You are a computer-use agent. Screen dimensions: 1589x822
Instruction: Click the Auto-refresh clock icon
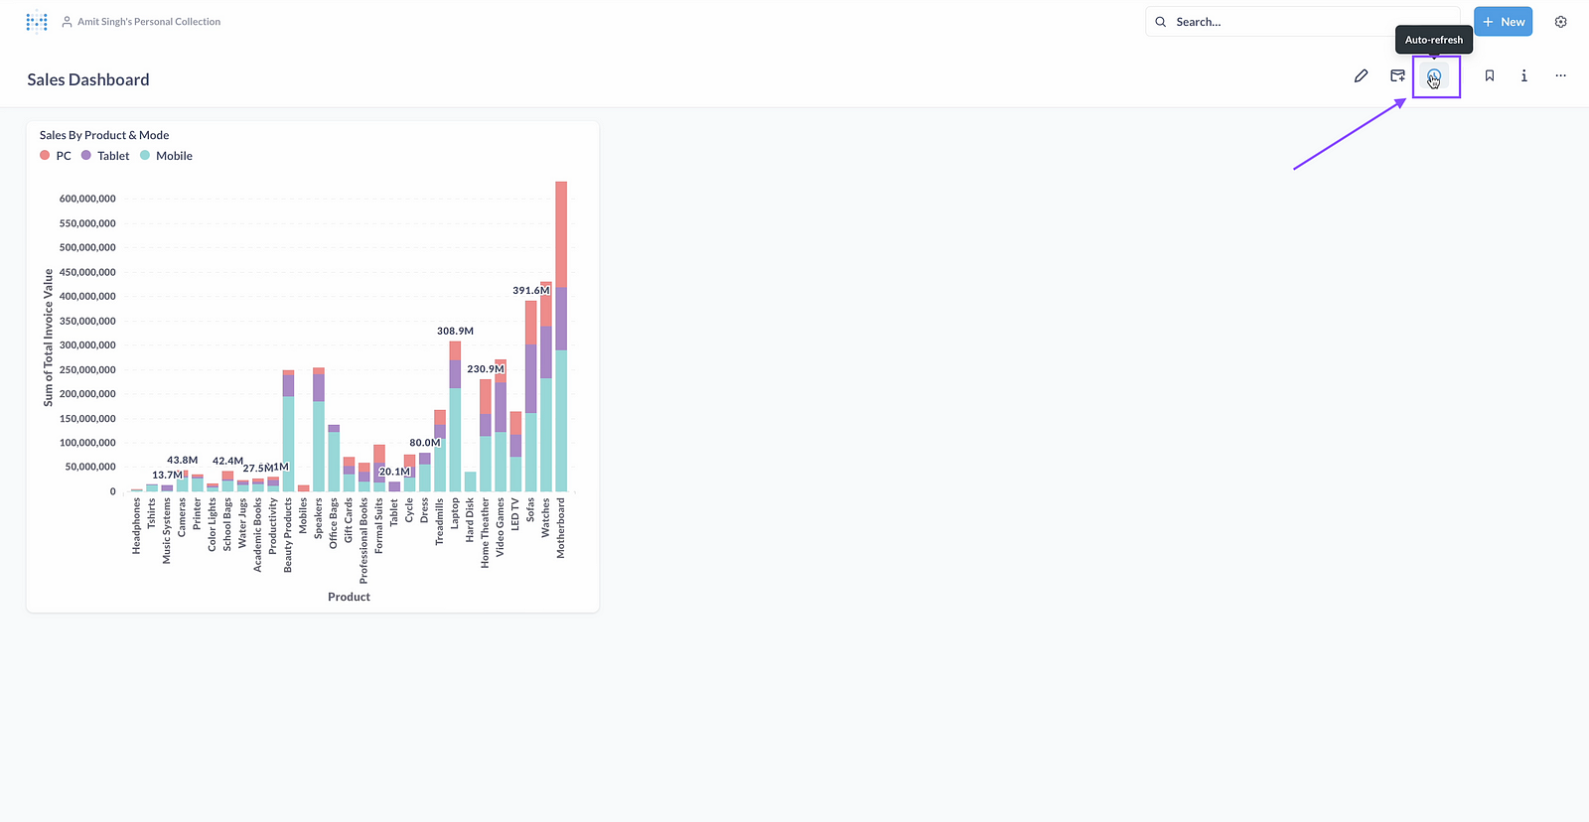(1433, 76)
